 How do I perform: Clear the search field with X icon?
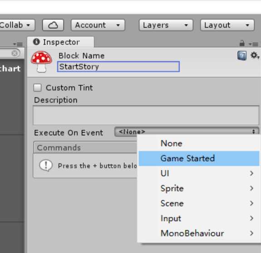click(15, 53)
